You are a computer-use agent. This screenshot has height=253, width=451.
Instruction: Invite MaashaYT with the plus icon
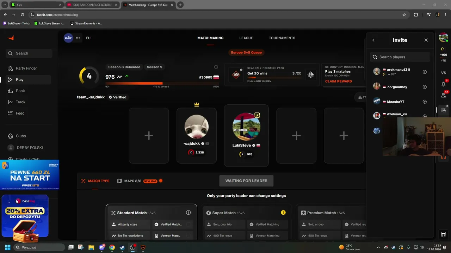tap(425, 102)
